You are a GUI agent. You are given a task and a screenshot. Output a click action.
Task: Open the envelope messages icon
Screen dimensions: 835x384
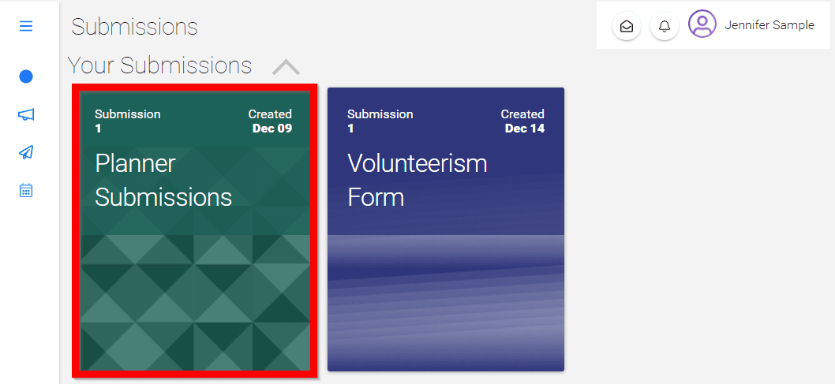[627, 25]
